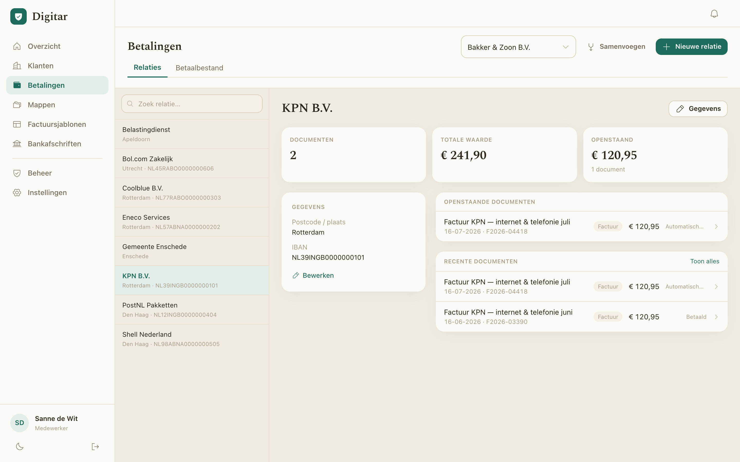
Task: Click the Bewerken link
Action: coord(313,275)
